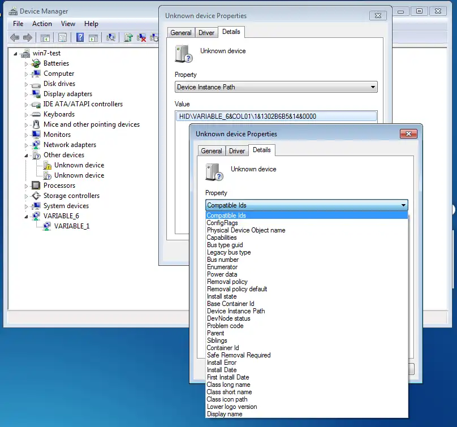Select the VARIABLE_1 device in the tree

coord(71,226)
